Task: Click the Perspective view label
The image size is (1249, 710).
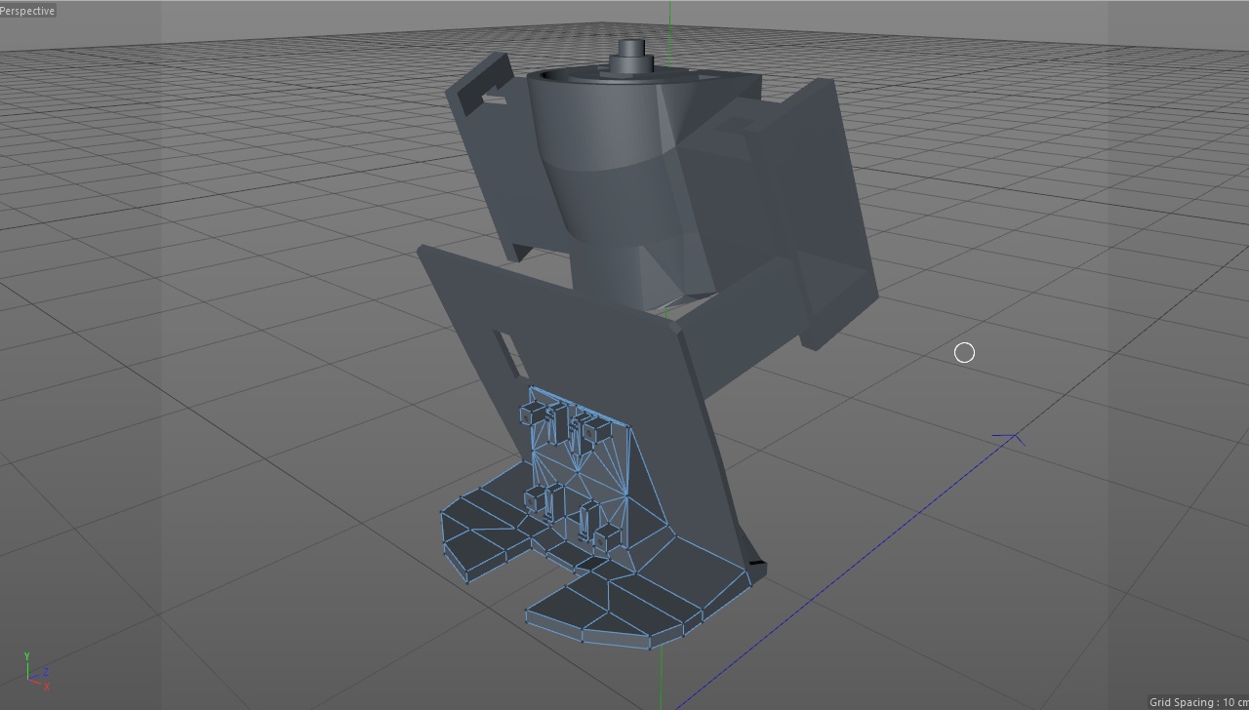Action: 28,11
